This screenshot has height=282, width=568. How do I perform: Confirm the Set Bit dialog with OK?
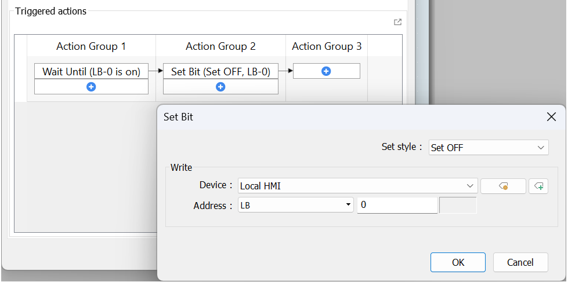(458, 262)
